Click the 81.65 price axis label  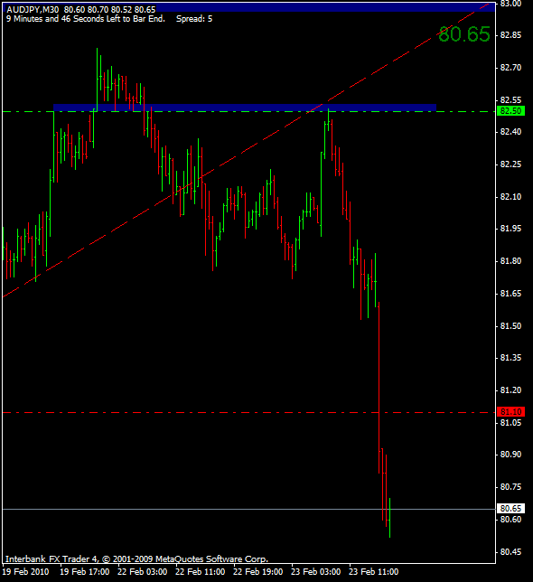510,294
